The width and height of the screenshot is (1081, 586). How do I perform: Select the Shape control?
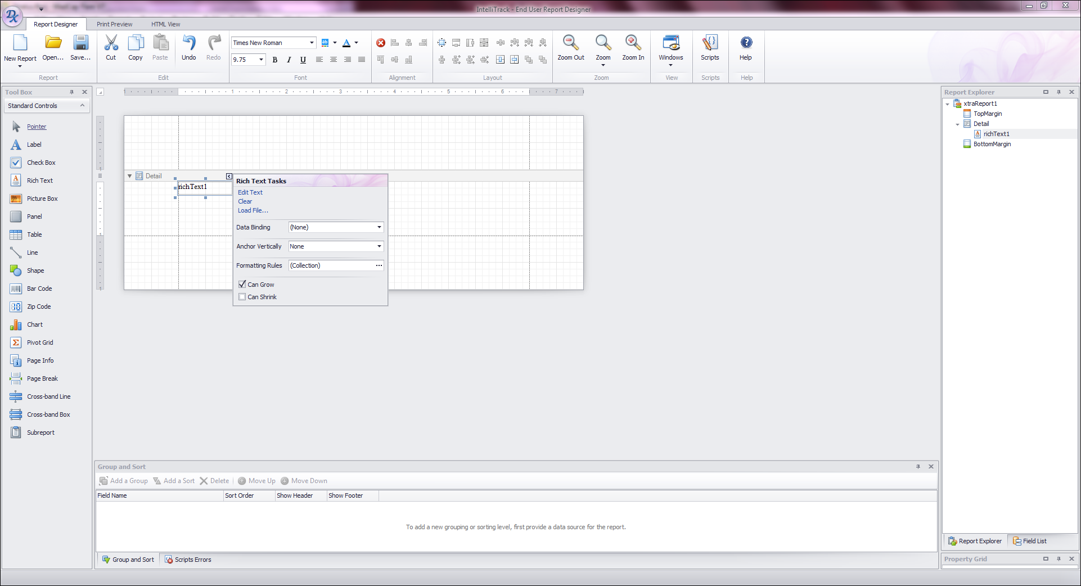click(35, 271)
